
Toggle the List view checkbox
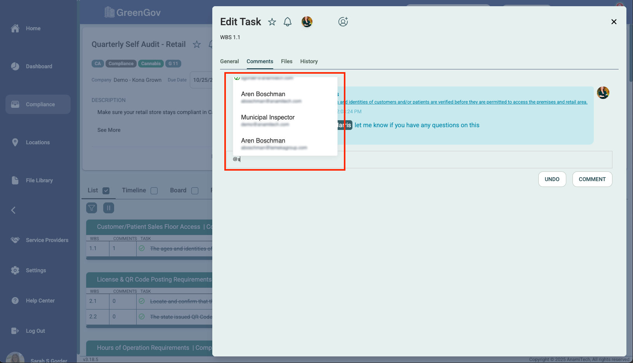coord(106,191)
